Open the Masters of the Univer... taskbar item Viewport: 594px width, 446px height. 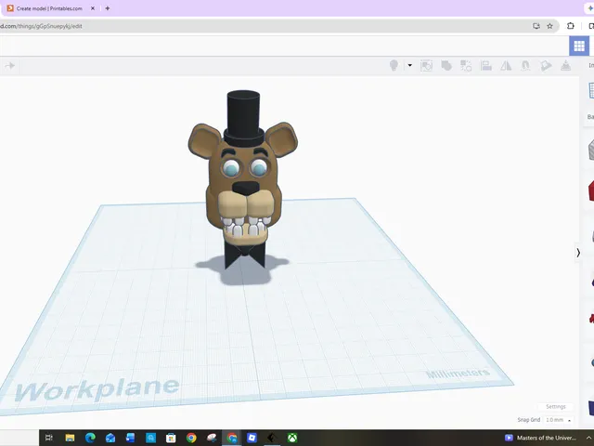click(540, 438)
